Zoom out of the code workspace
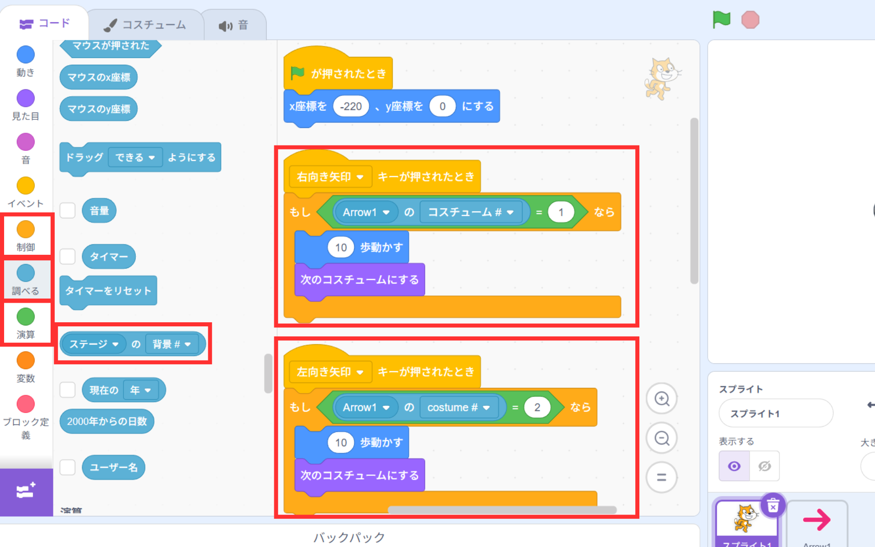This screenshot has width=875, height=547. pos(661,439)
